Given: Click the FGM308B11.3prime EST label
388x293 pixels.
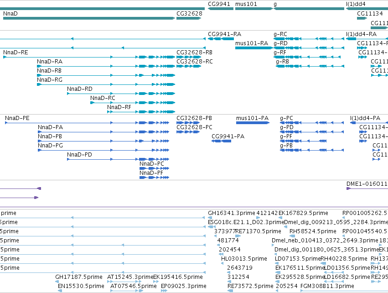Looking at the screenshot, I should click(327, 286).
